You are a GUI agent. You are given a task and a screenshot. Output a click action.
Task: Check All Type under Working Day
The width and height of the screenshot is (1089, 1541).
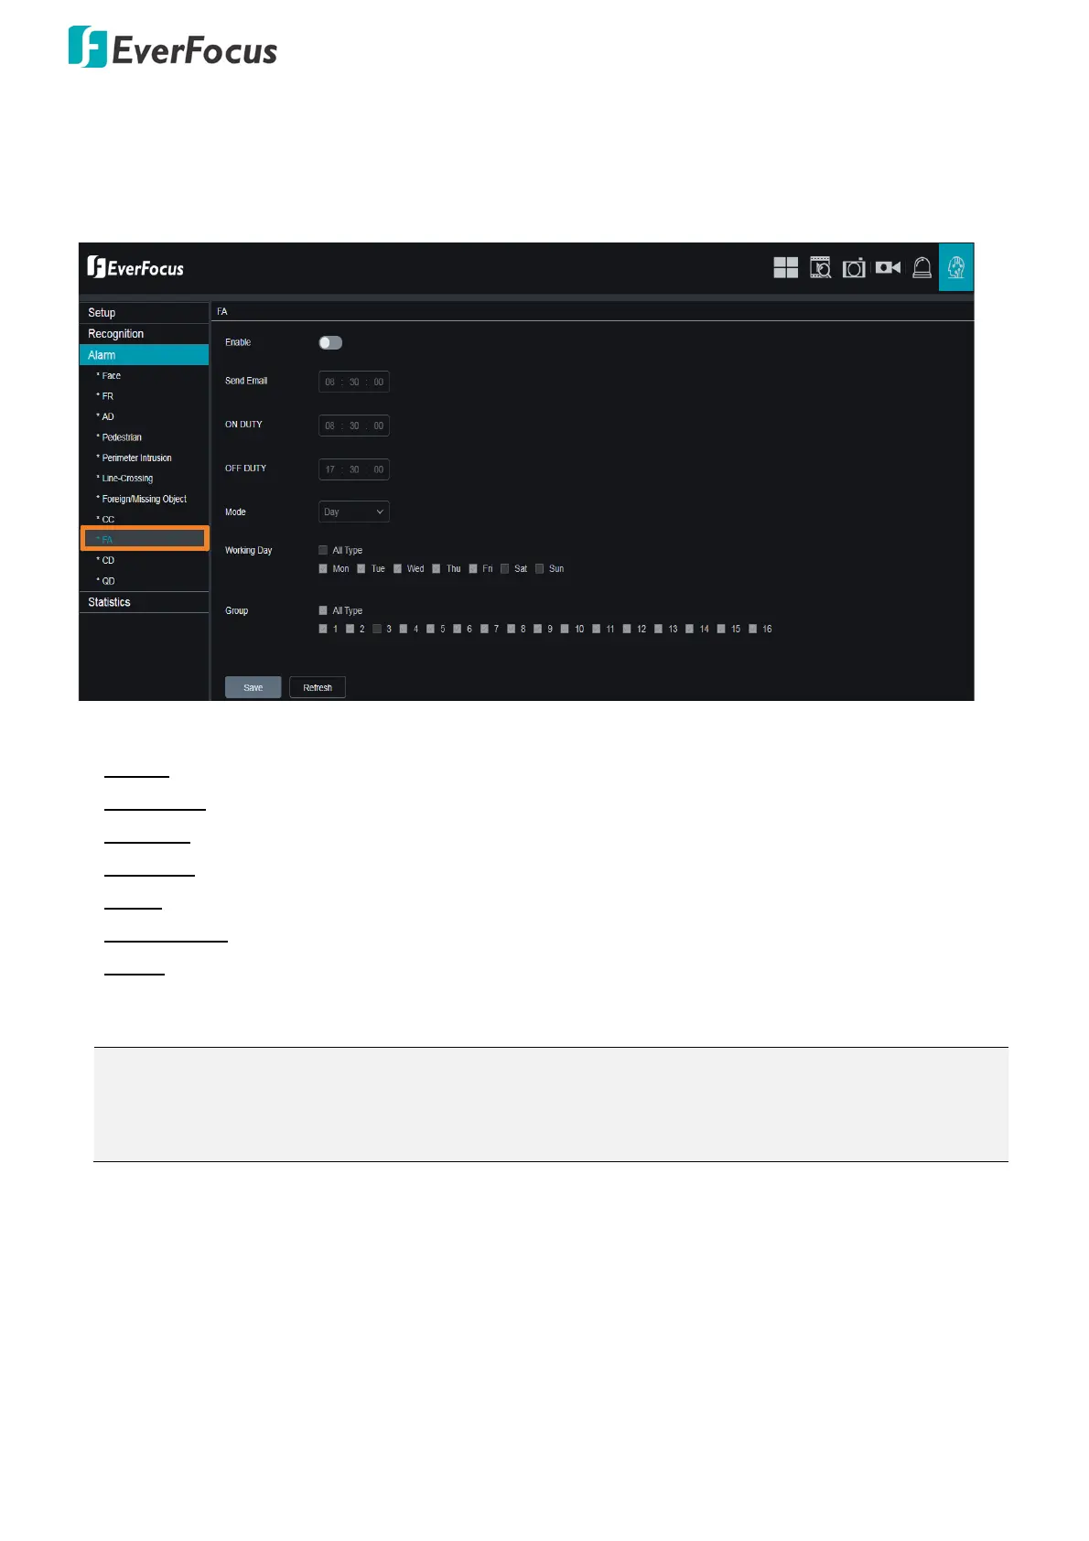[323, 550]
